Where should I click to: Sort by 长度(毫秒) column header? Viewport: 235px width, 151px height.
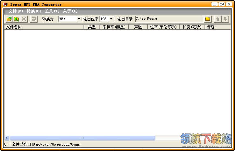coord(192,27)
